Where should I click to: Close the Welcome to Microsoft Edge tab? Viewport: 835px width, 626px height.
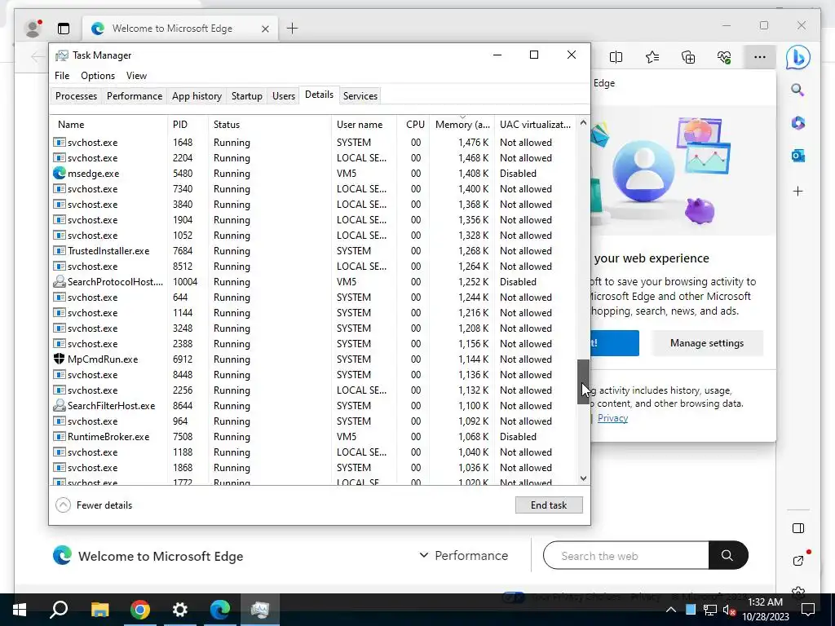tap(265, 29)
